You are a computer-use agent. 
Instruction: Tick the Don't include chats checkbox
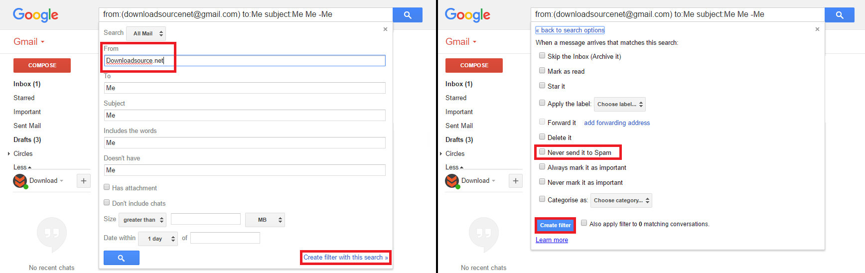(x=107, y=203)
